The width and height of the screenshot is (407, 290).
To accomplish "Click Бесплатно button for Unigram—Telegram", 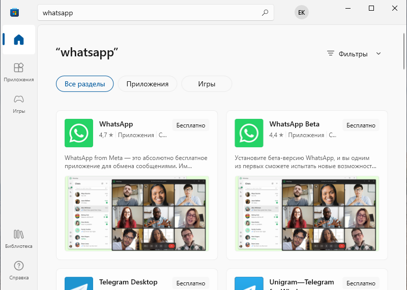I will pos(361,283).
